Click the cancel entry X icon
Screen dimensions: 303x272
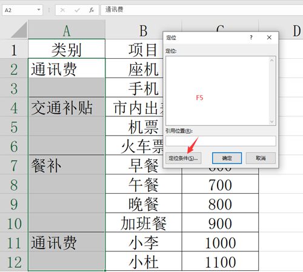[x=62, y=10]
